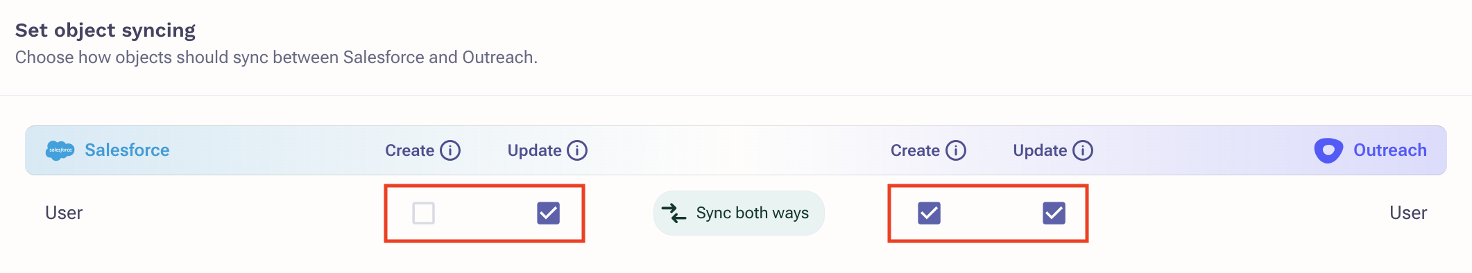Open the Sync both ways direction selector
Viewport: 1472px width, 273px height.
coord(739,213)
